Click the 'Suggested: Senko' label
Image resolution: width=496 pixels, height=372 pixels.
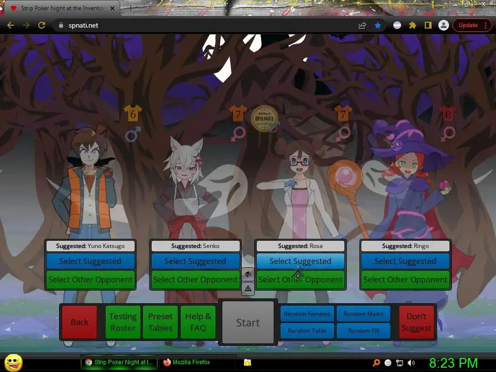196,246
